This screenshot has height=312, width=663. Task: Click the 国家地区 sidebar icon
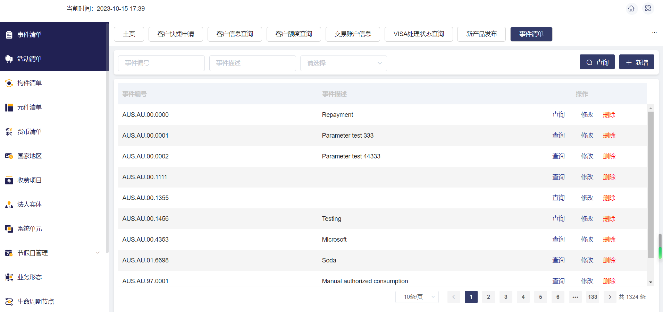coord(9,156)
